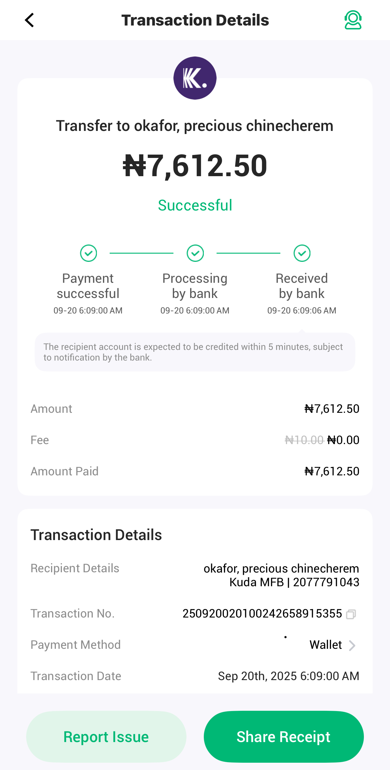Tap the Successful status text
This screenshot has width=390, height=770.
coord(195,205)
